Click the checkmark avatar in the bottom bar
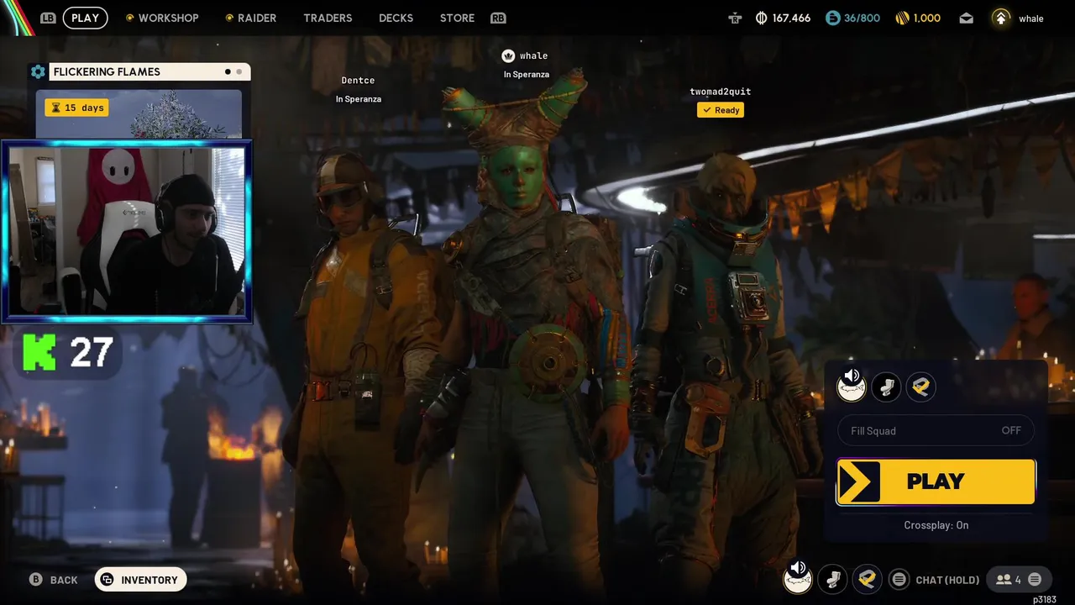Screen dimensions: 1075x605 click(x=867, y=579)
